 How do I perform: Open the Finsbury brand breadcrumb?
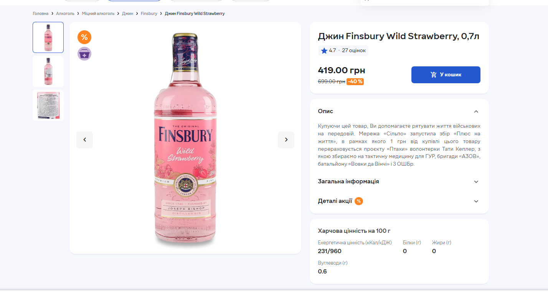pyautogui.click(x=149, y=13)
